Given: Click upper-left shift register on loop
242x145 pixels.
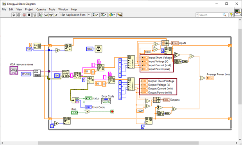Looking at the screenshot, I should point(50,45).
